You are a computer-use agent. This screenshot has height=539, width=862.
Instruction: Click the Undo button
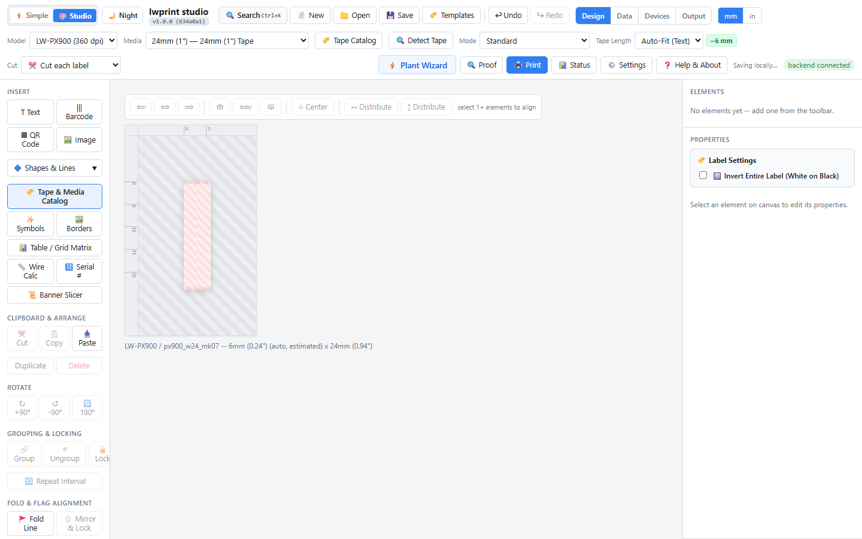[x=508, y=16]
